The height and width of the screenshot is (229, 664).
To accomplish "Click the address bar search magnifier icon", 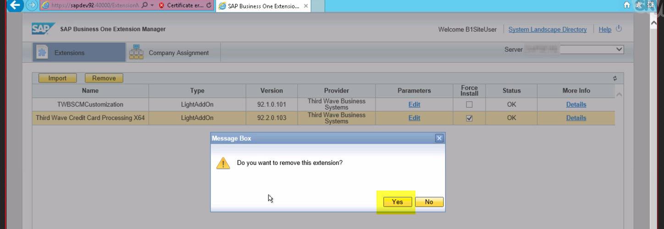I will pyautogui.click(x=145, y=5).
